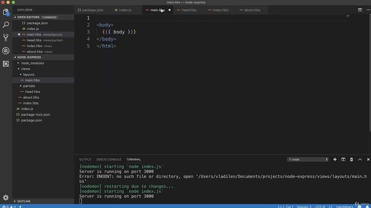
Task: Open the Search view icon
Action: click(6, 24)
